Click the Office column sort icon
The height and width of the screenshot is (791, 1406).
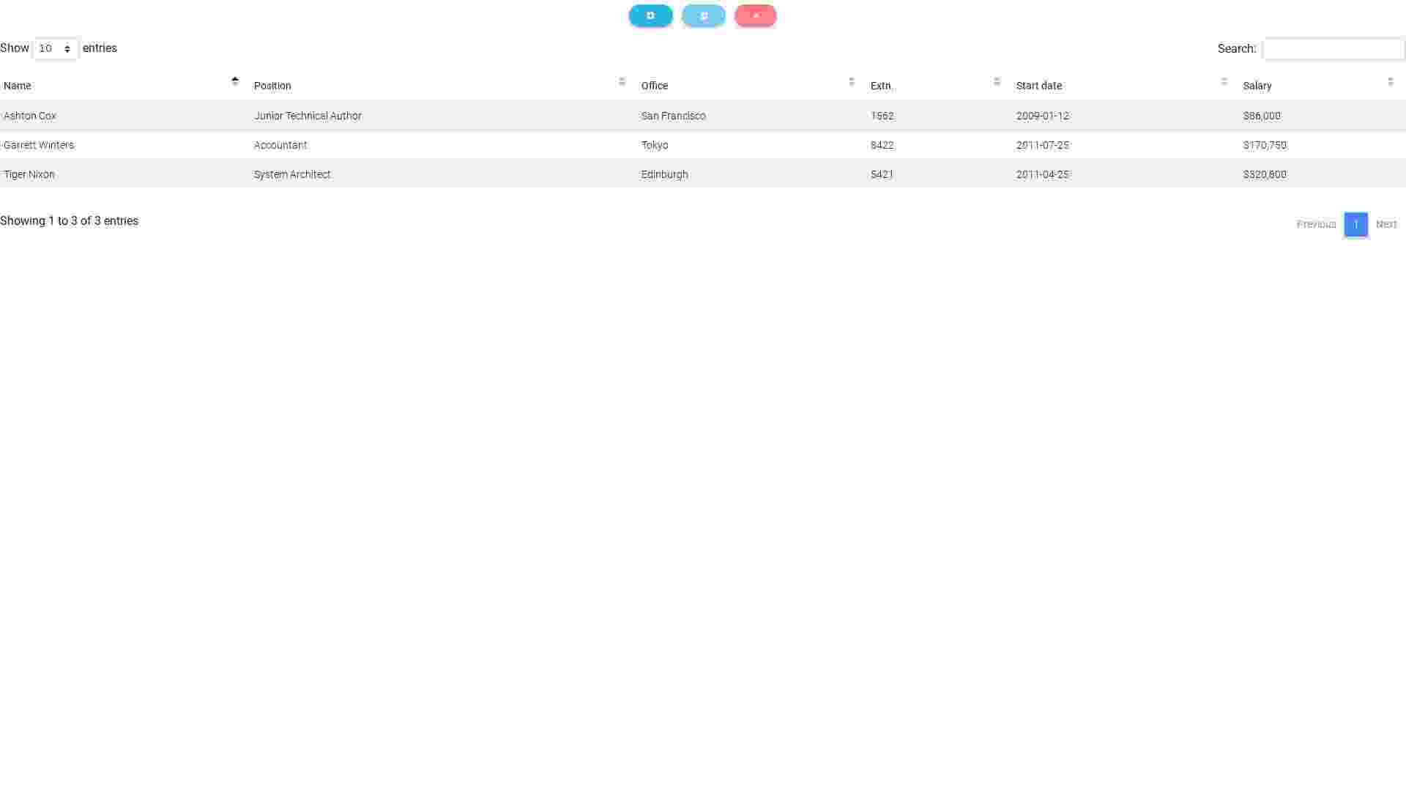point(851,81)
